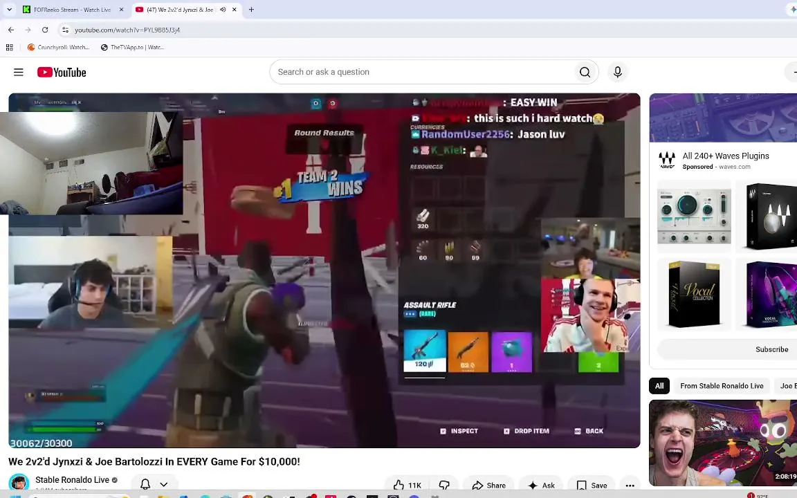Focus the Search or ask a question field
The width and height of the screenshot is (797, 498).
422,72
